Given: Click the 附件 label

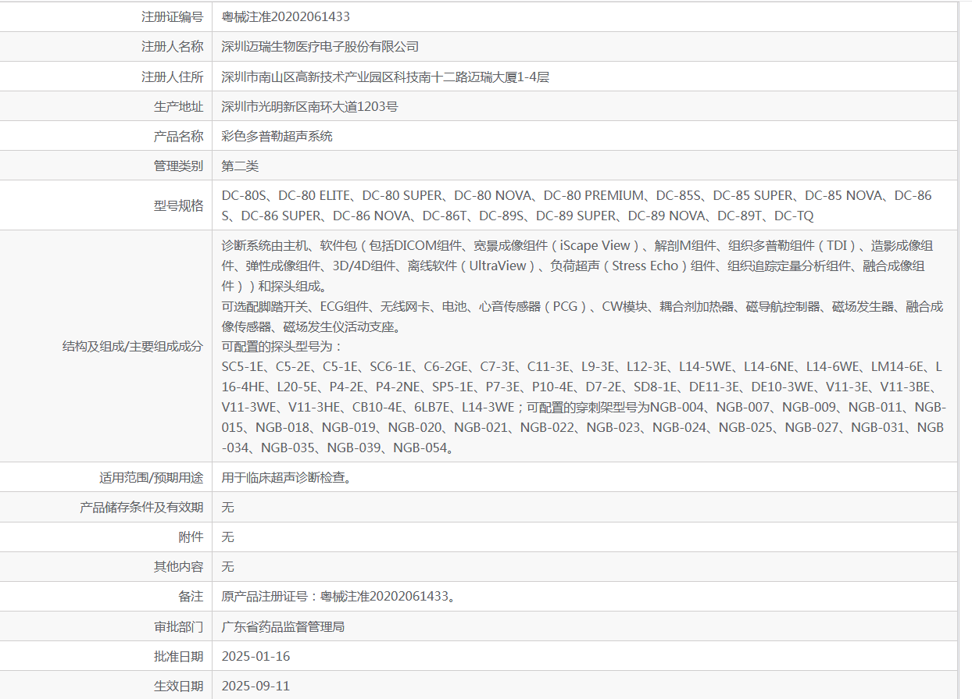Looking at the screenshot, I should click(191, 537).
